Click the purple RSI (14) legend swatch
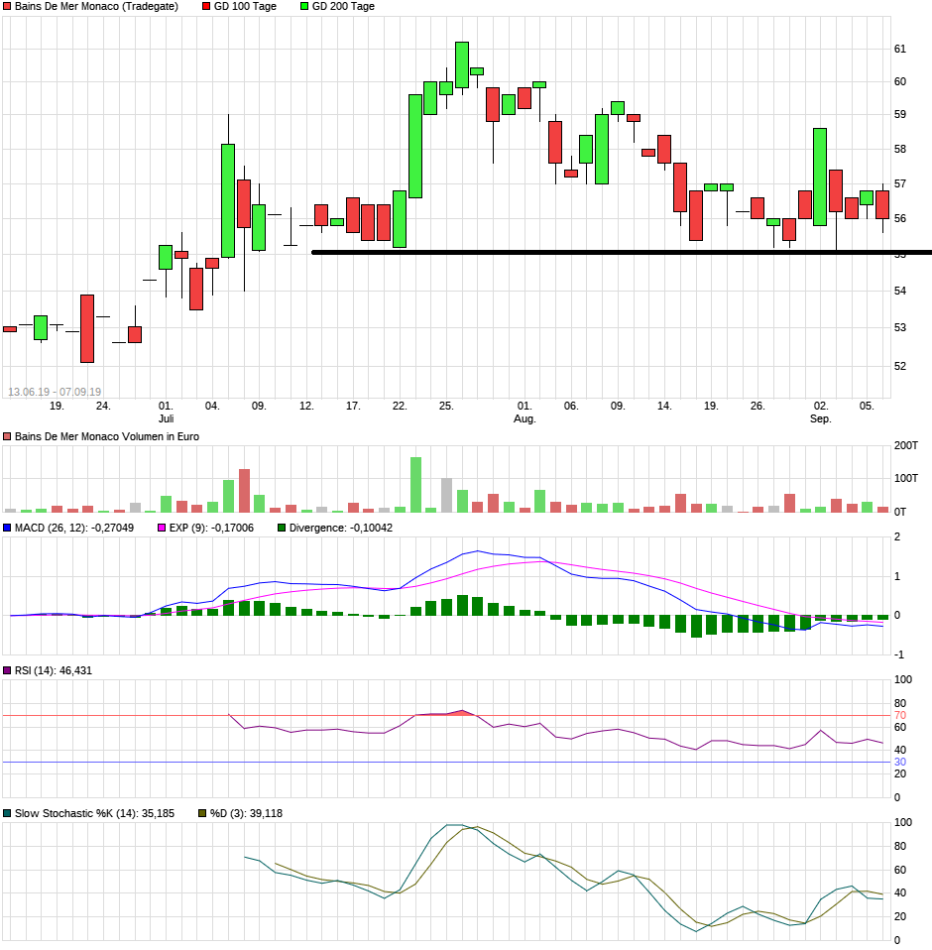Image resolution: width=932 pixels, height=950 pixels. click(8, 670)
